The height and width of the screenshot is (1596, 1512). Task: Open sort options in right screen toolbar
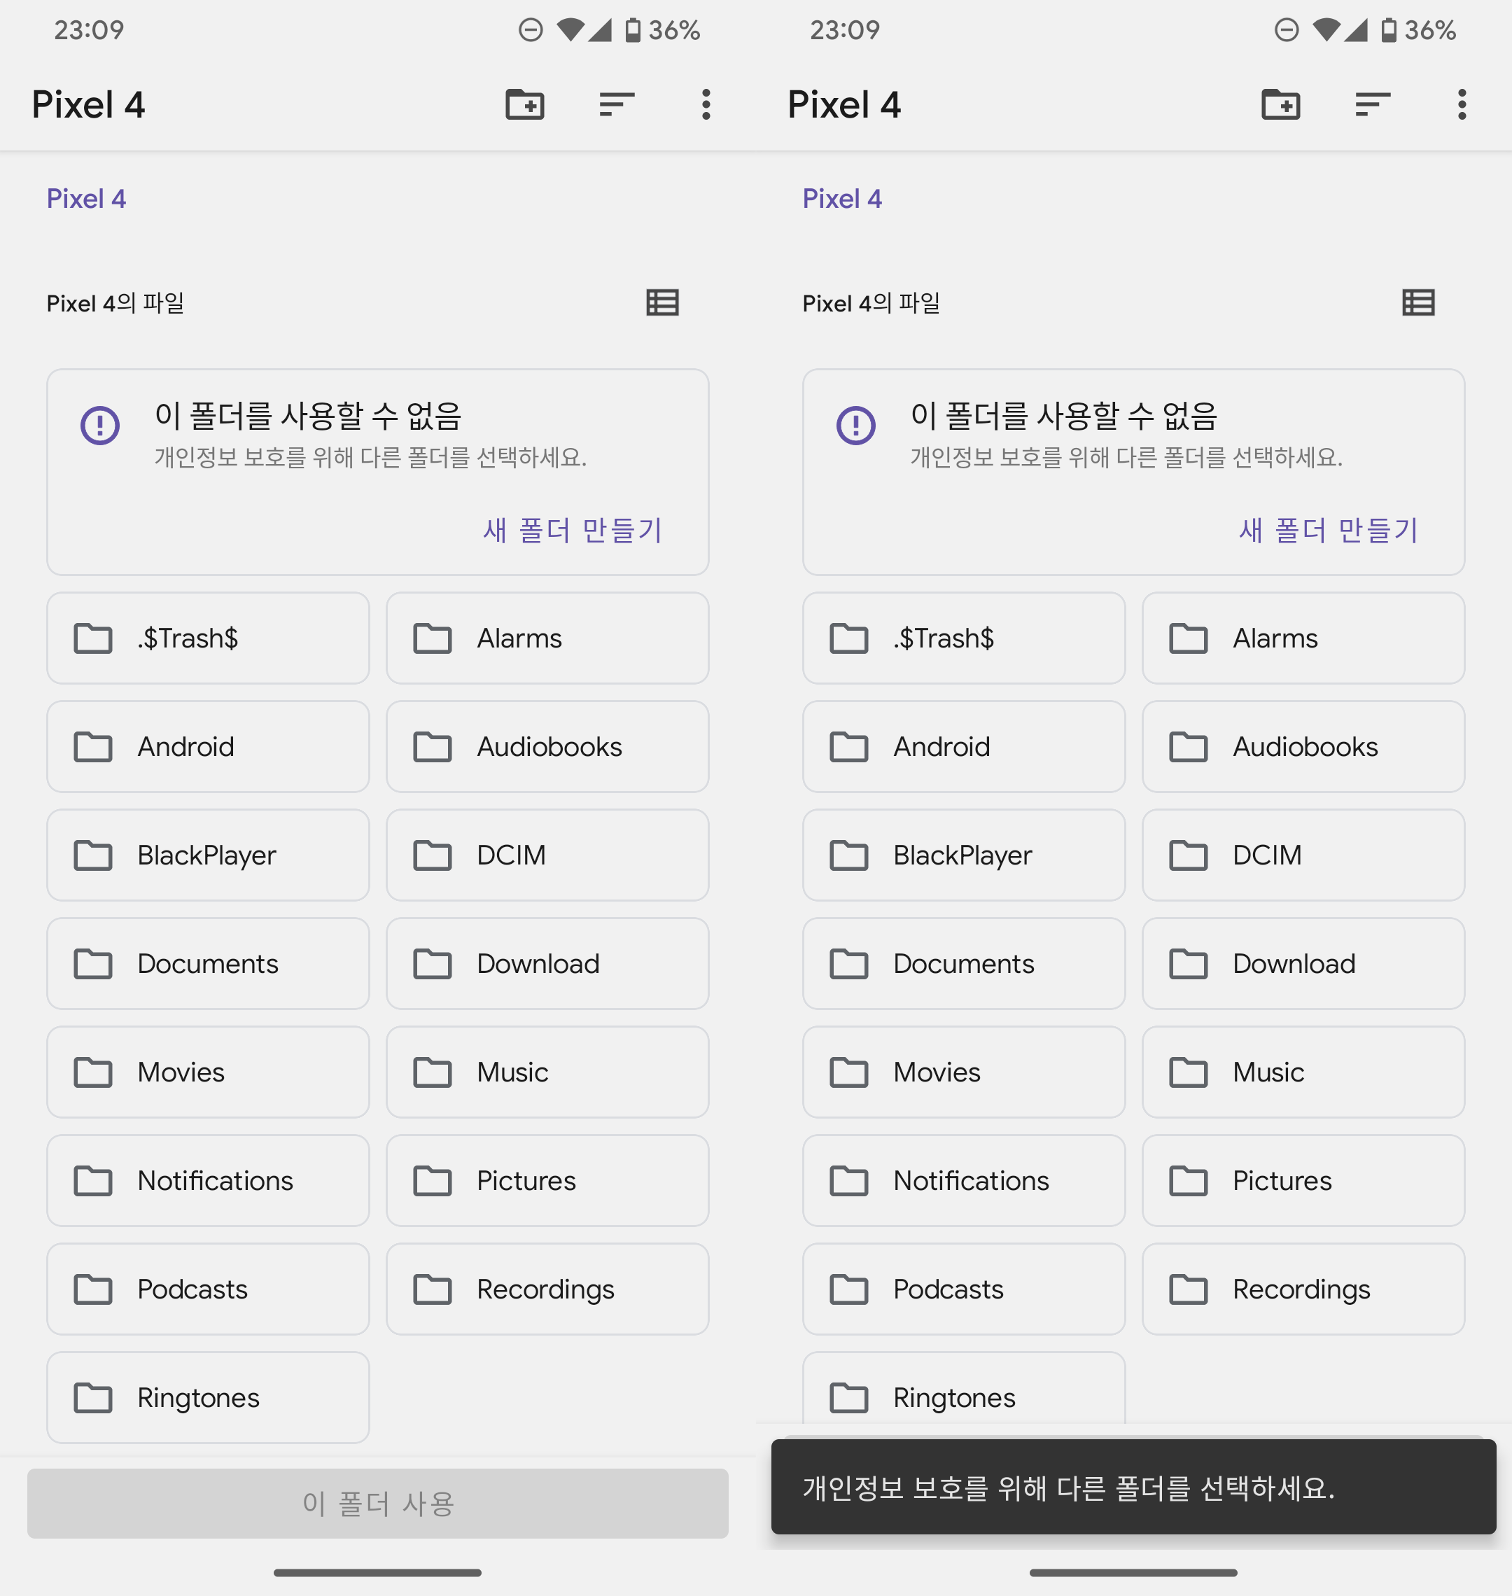click(x=1373, y=105)
